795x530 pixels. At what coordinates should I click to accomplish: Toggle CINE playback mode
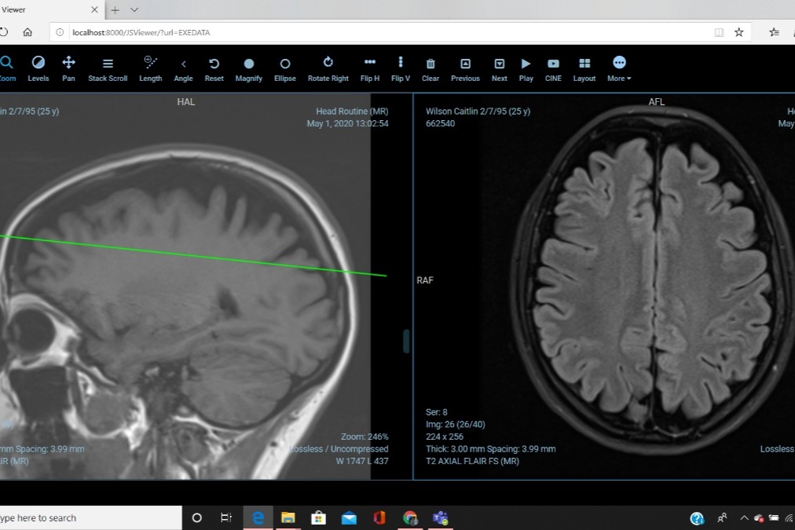[553, 68]
